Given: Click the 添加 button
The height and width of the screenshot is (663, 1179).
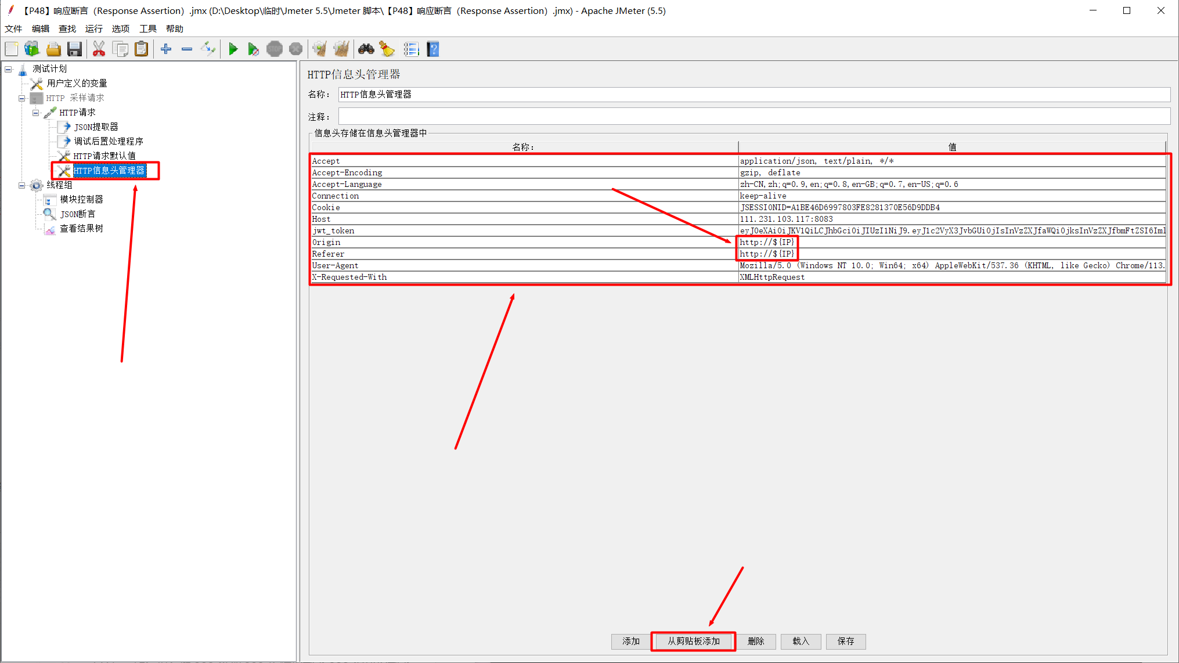Looking at the screenshot, I should point(631,641).
